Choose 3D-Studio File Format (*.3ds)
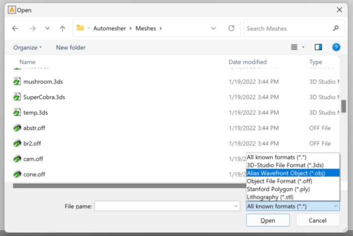The height and width of the screenshot is (236, 353). pyautogui.click(x=293, y=165)
